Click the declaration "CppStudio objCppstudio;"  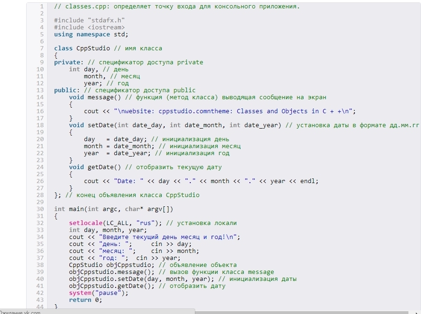[x=112, y=265]
